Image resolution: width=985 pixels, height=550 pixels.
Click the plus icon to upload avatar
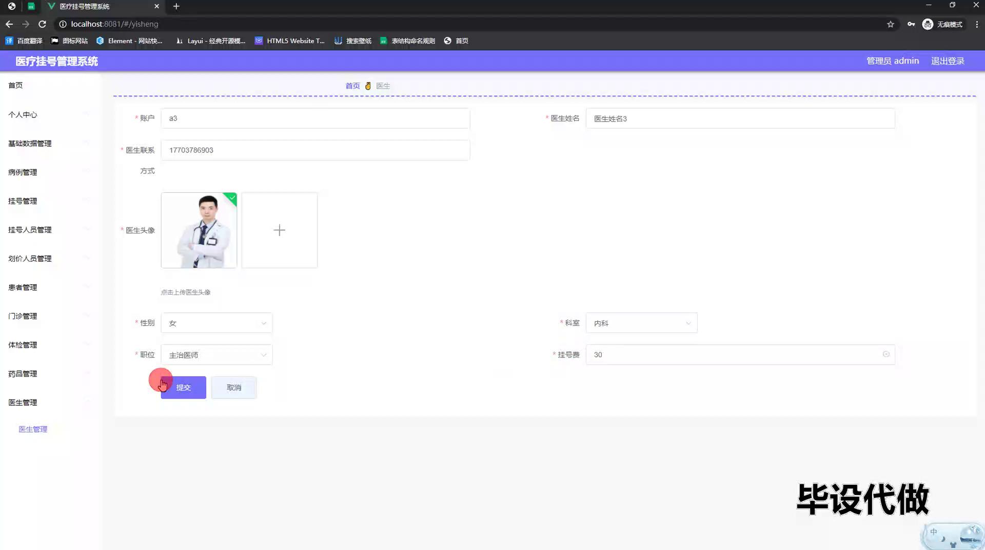click(x=279, y=230)
